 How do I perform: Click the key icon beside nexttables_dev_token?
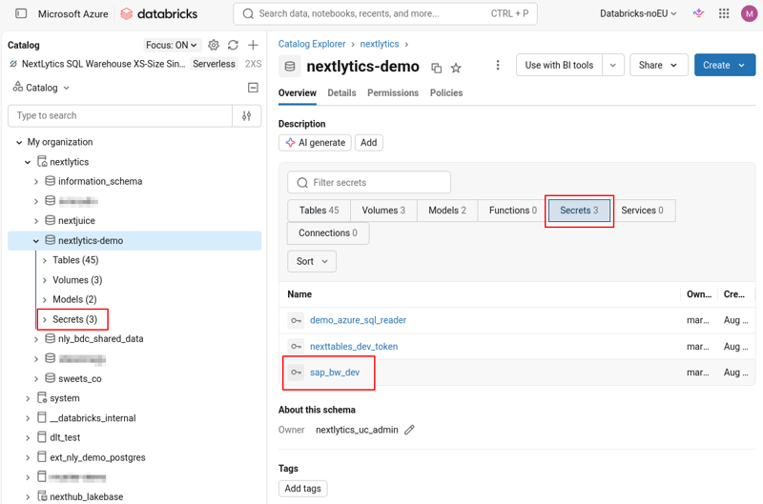tap(296, 347)
